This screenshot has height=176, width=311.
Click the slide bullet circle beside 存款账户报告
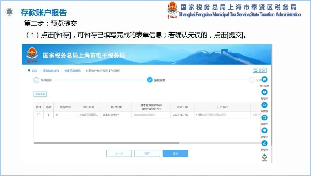(9, 12)
